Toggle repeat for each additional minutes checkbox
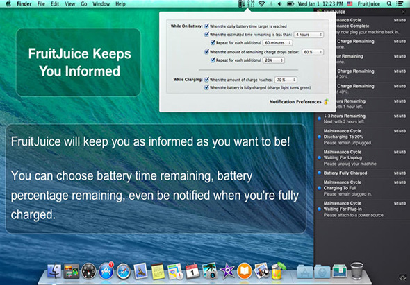The width and height of the screenshot is (410, 285). 213,42
